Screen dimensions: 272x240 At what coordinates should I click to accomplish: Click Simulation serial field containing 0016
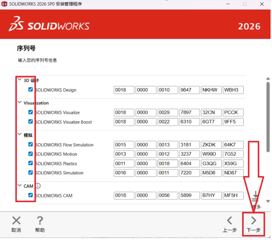pos(124,174)
